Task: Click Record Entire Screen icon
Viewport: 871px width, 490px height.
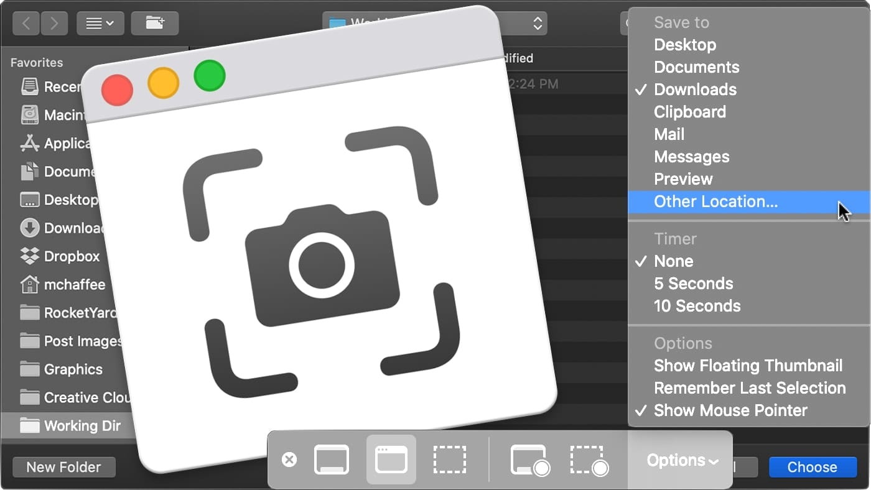Action: coord(529,460)
